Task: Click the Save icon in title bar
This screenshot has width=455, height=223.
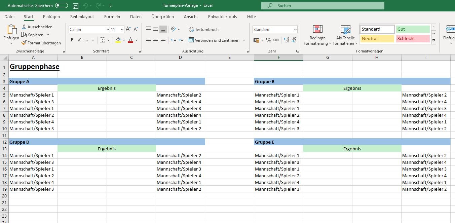Action: point(76,6)
